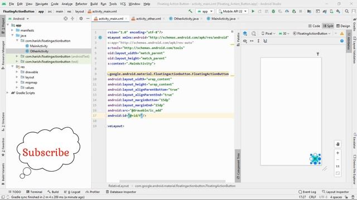The image size is (357, 200).
Task: Toggle view options eye icon in designer
Action: 245,41
